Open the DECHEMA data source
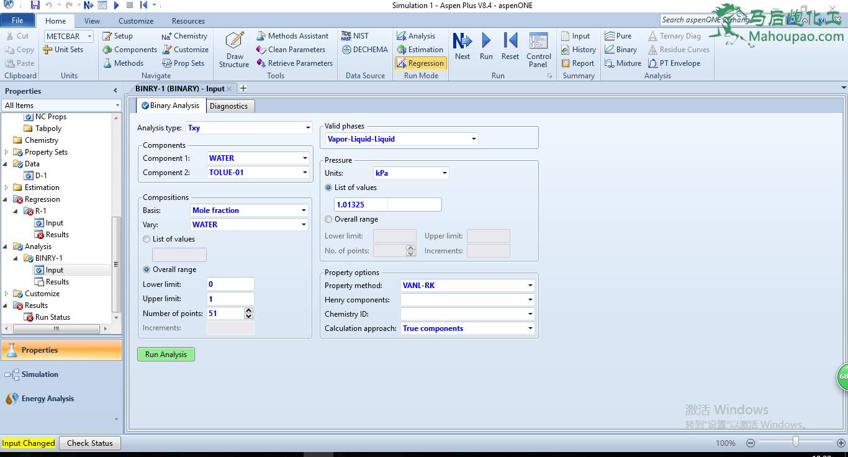Viewport: 848px width, 457px height. coord(364,50)
